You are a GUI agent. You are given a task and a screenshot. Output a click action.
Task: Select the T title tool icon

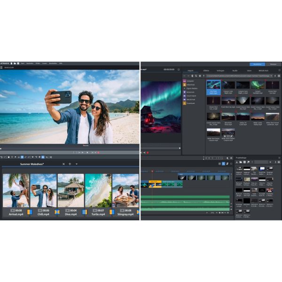[x=12, y=157]
